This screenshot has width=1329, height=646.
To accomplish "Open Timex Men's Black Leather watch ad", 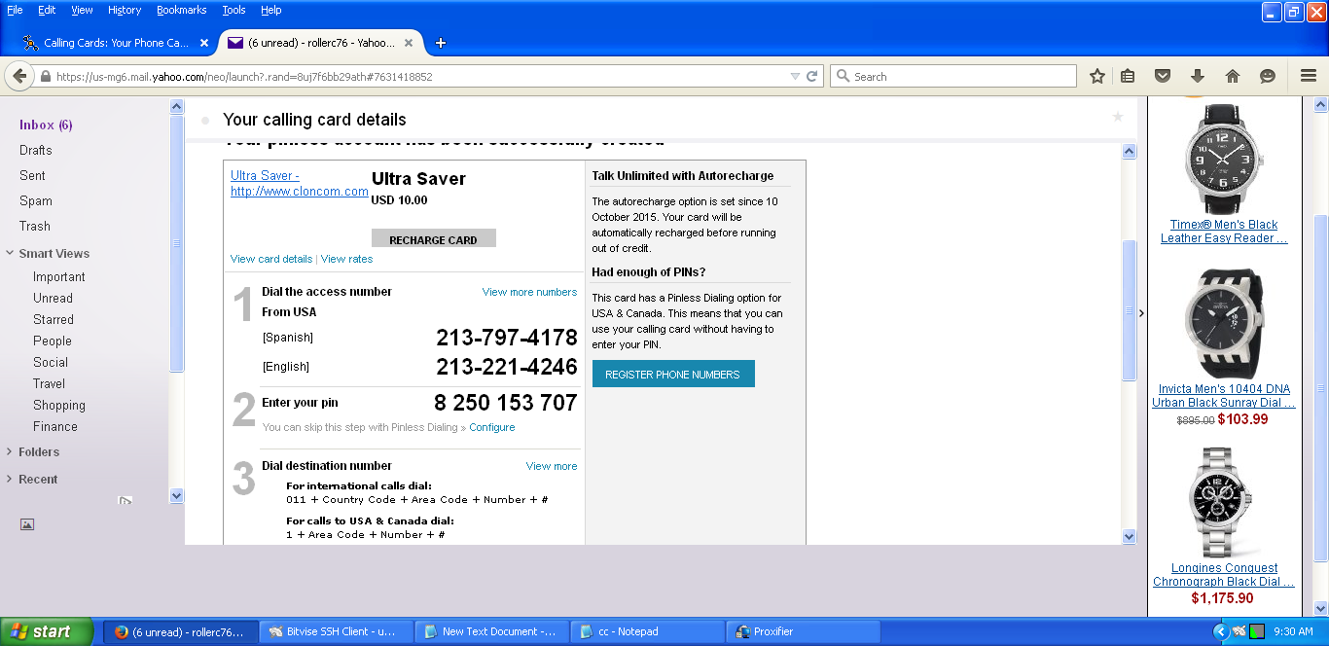I will pos(1224,231).
